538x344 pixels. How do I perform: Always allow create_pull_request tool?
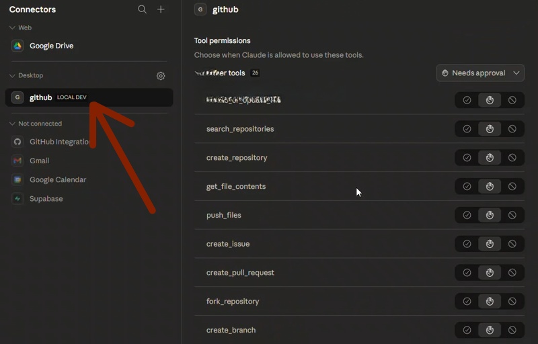point(467,273)
